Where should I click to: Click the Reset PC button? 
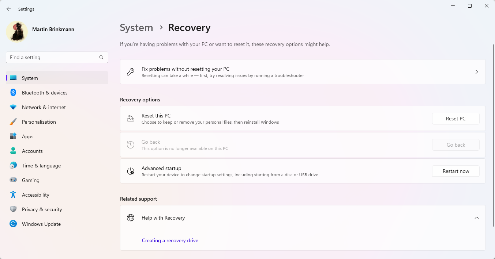point(455,118)
